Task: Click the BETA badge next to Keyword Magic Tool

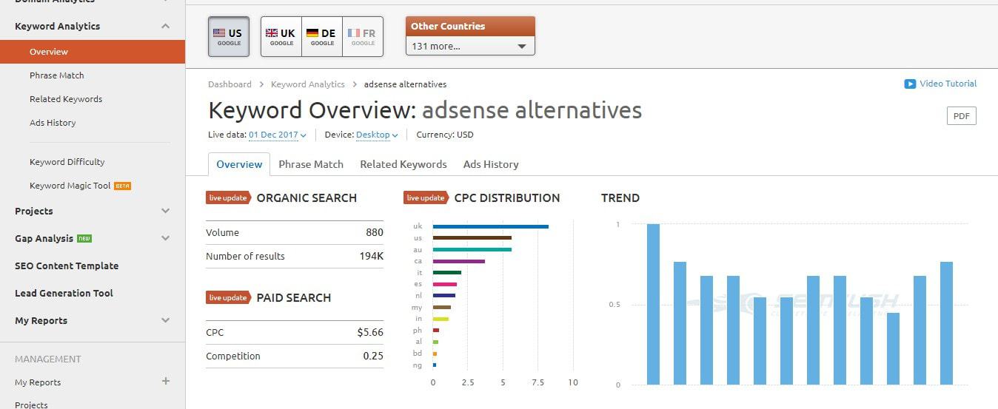Action: 122,186
